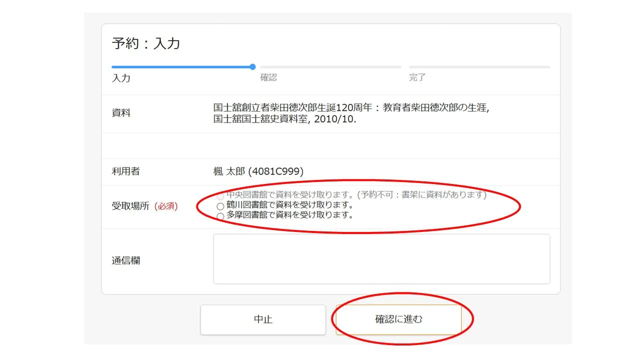Click the 鶴川図書館で資料を受け取ります option text

[290, 205]
